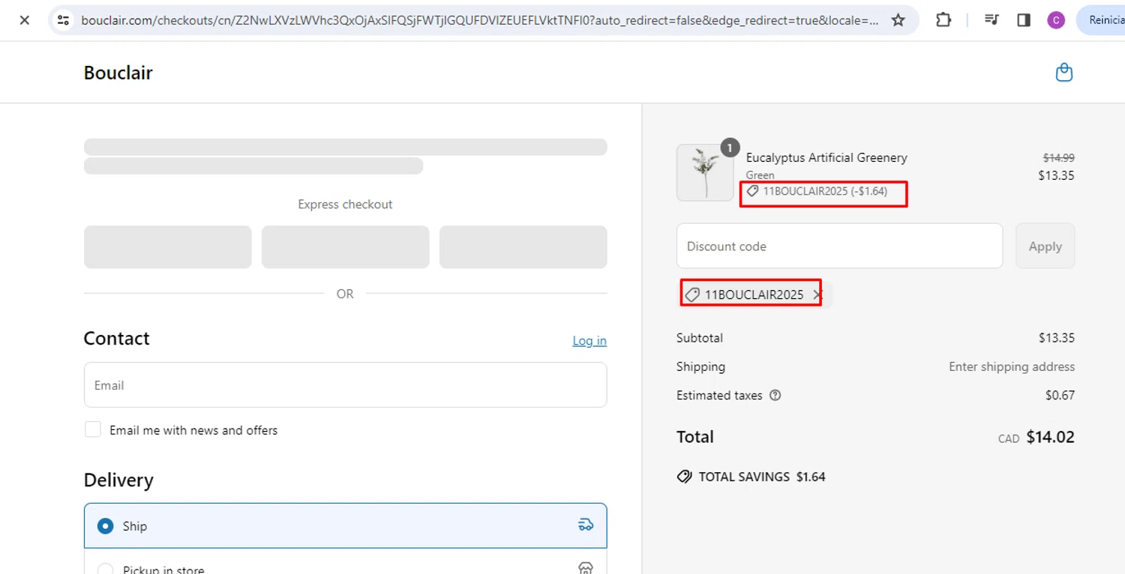
Task: Click the Eucalyptus Artificial Greenery product name
Action: click(x=826, y=157)
